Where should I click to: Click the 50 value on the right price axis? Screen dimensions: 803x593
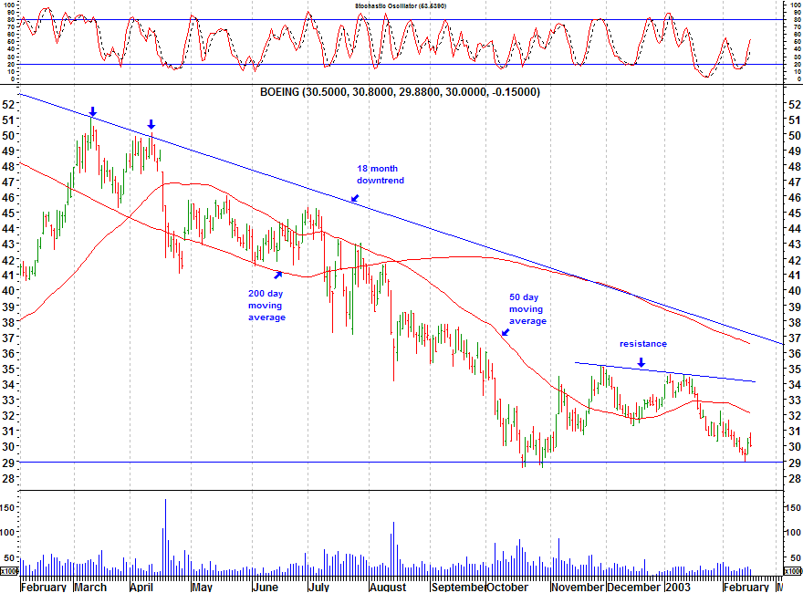pos(794,135)
